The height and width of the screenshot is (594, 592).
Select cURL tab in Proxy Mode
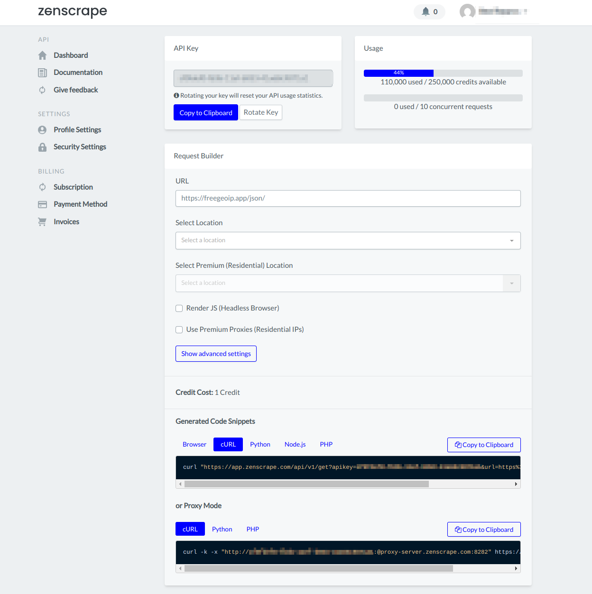[x=190, y=529]
